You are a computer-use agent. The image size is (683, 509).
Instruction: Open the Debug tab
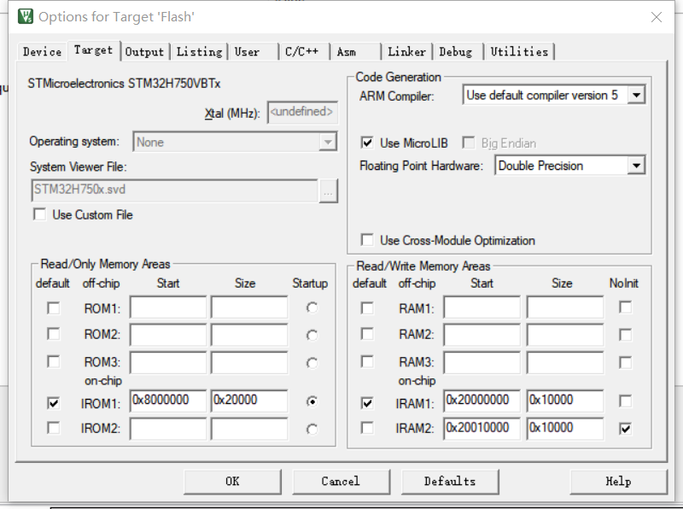pos(458,51)
